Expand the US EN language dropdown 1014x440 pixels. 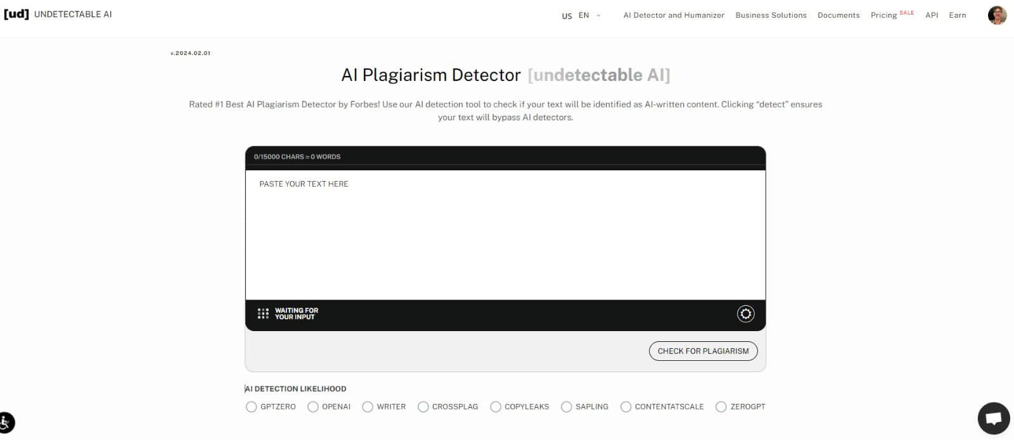coord(581,15)
